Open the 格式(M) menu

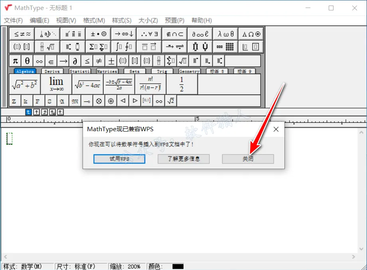click(94, 21)
